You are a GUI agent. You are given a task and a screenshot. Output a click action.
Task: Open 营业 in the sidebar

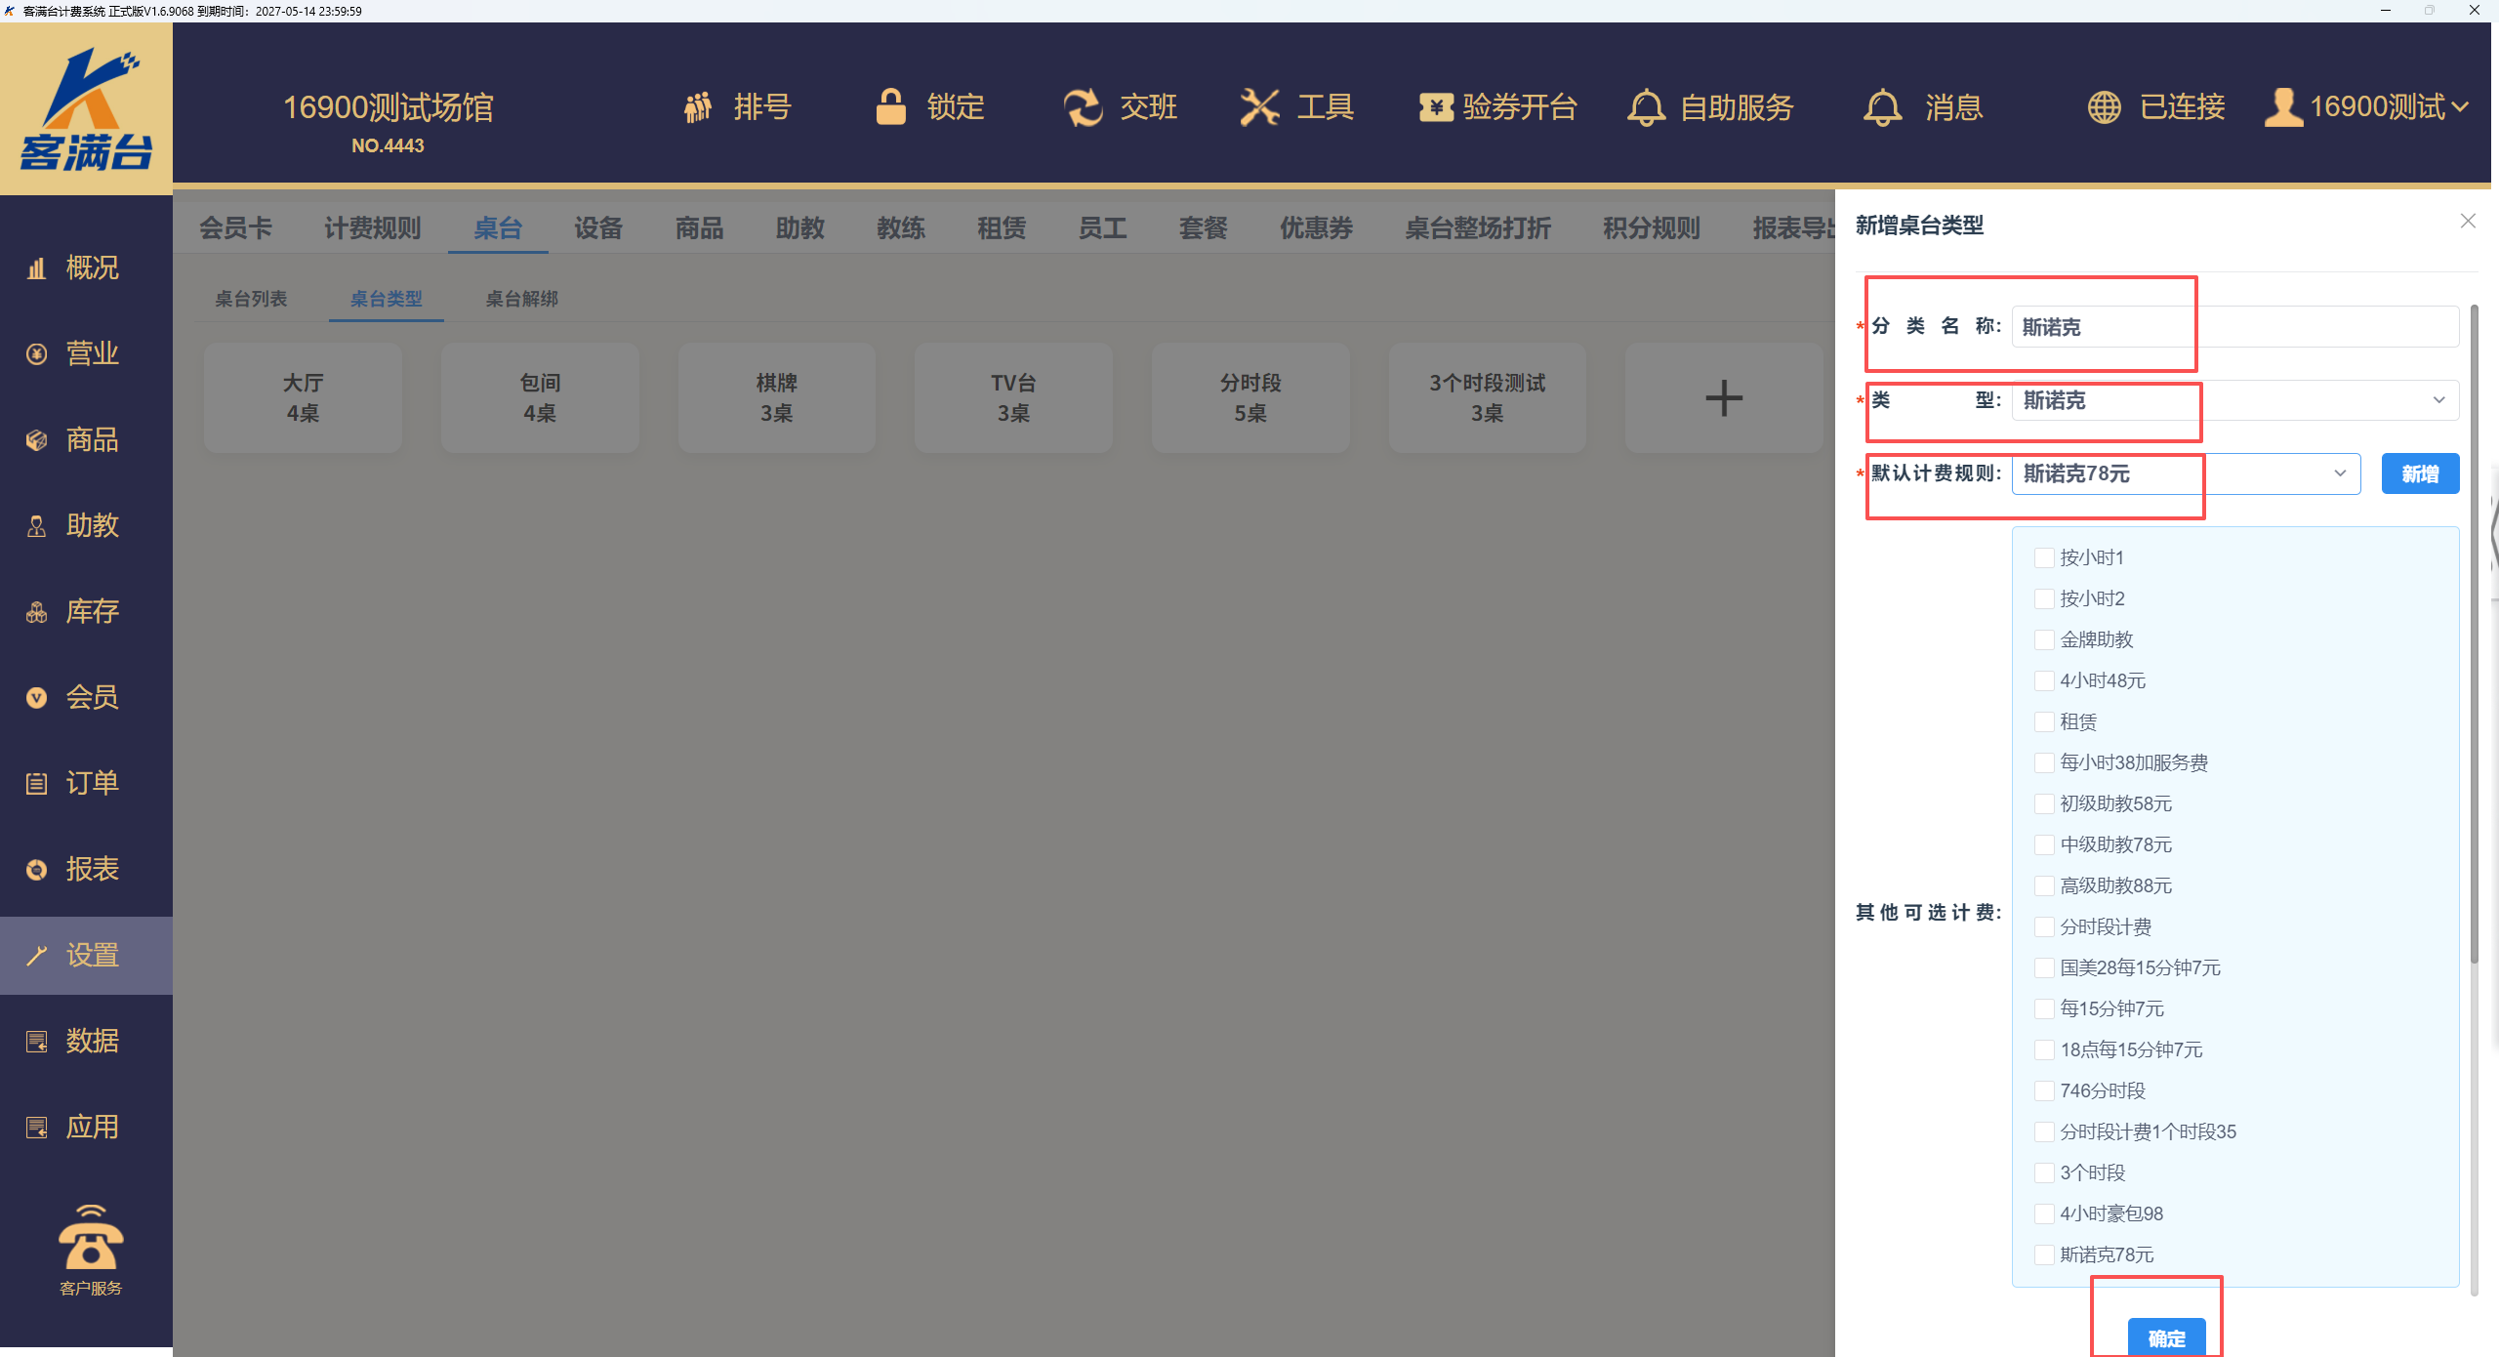pos(86,353)
